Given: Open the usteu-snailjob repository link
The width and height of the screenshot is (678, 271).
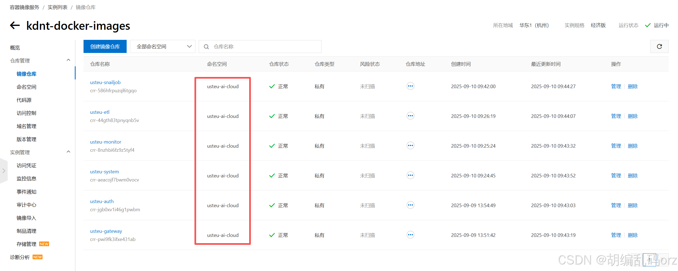Looking at the screenshot, I should [x=105, y=82].
